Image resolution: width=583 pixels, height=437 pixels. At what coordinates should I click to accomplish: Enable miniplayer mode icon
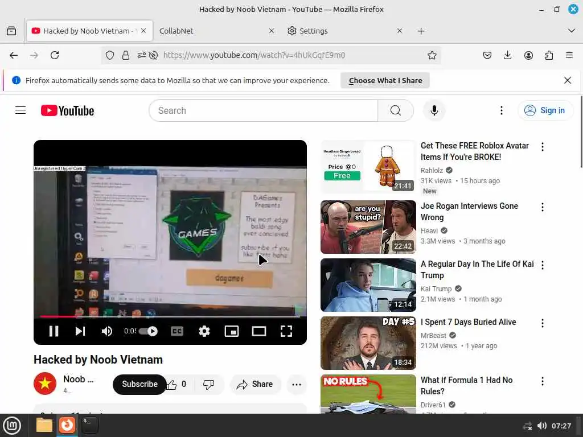tap(232, 331)
